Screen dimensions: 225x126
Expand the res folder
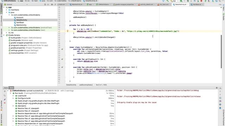pyautogui.click(x=7, y=33)
